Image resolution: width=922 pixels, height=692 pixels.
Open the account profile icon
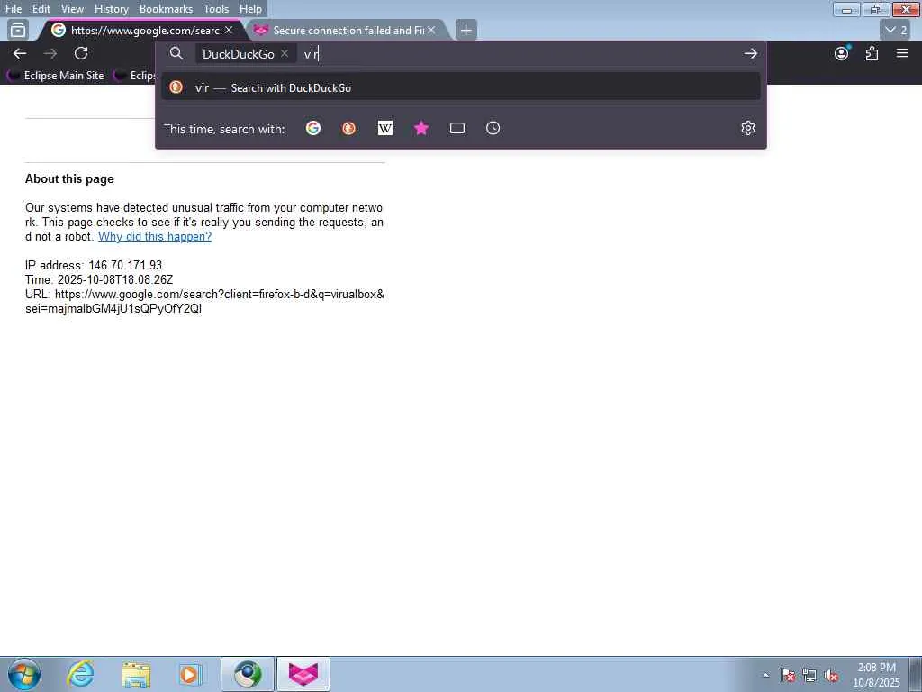(842, 53)
